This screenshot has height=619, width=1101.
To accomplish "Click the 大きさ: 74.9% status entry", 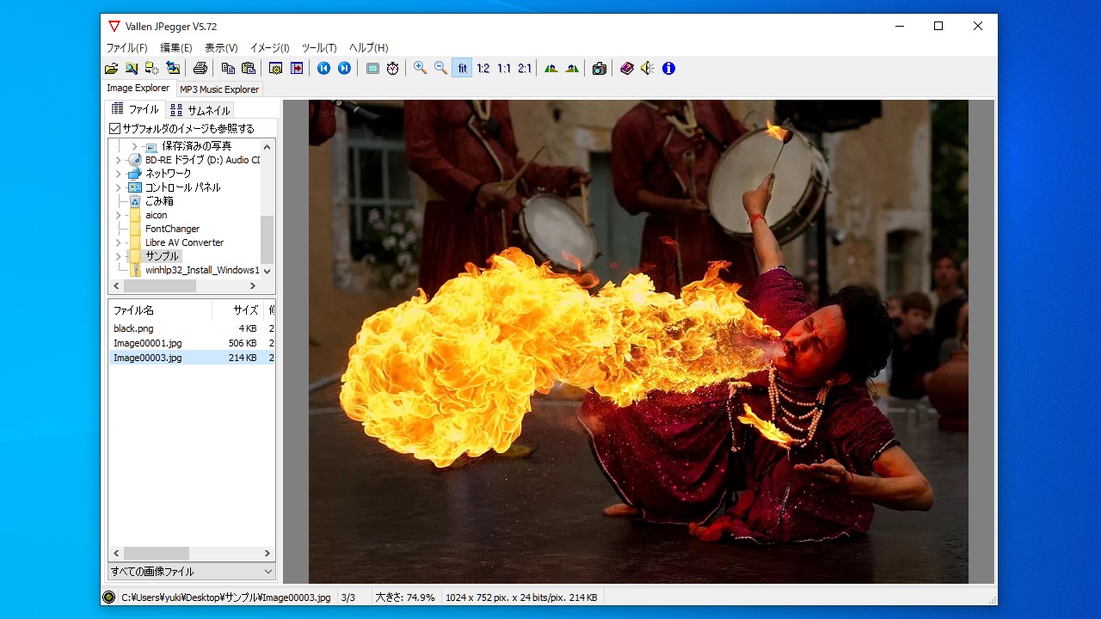I will [405, 598].
